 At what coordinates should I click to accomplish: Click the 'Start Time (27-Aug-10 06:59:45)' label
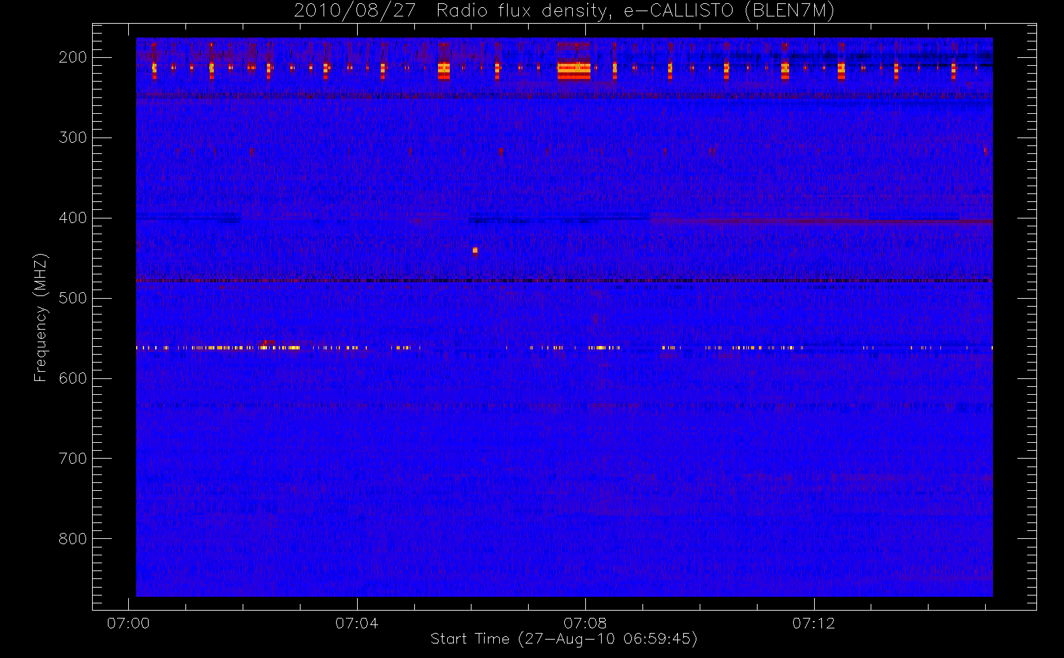564,639
